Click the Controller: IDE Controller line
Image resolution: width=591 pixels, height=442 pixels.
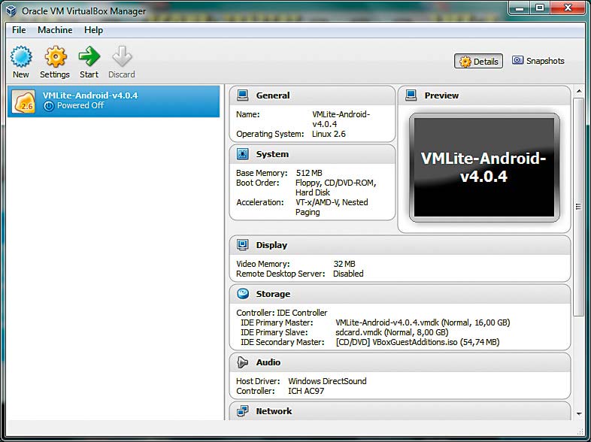pyautogui.click(x=281, y=313)
